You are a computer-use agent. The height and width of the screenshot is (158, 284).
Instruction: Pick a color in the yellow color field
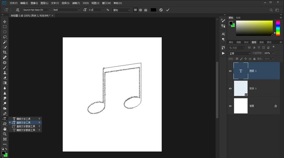tap(254, 28)
